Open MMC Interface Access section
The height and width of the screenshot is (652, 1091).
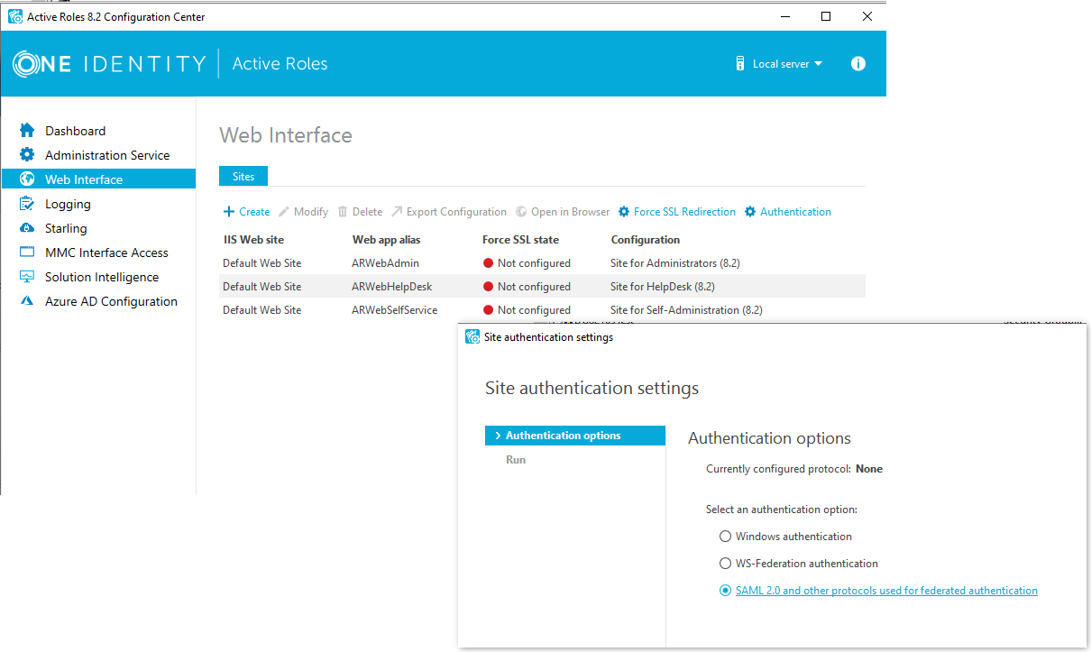(x=106, y=253)
